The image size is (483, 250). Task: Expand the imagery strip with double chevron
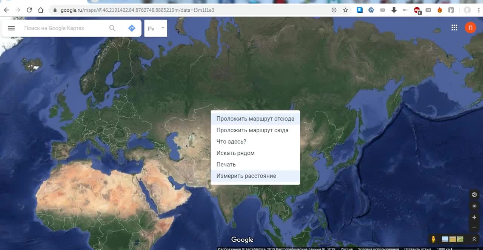click(474, 239)
